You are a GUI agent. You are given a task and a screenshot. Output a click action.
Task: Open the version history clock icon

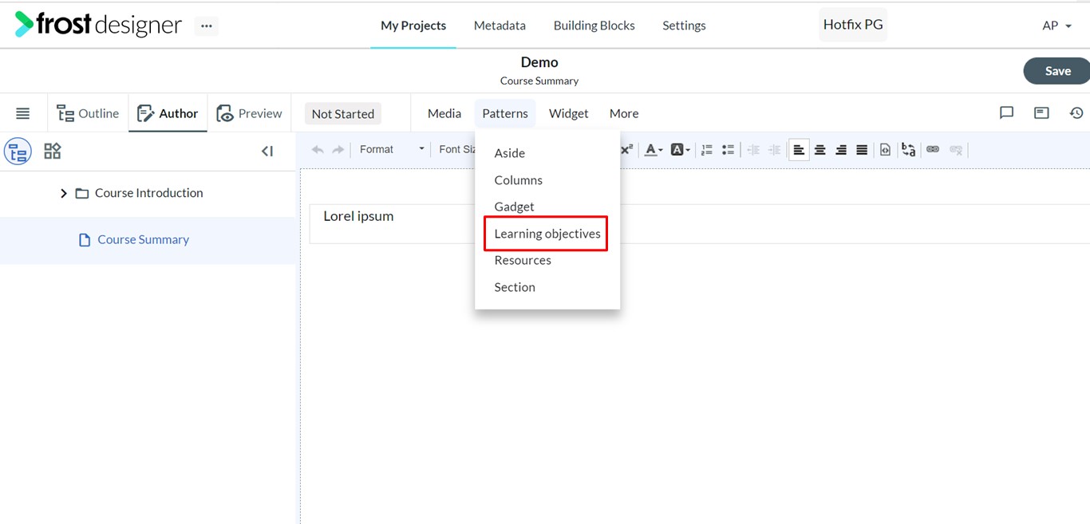click(1076, 113)
